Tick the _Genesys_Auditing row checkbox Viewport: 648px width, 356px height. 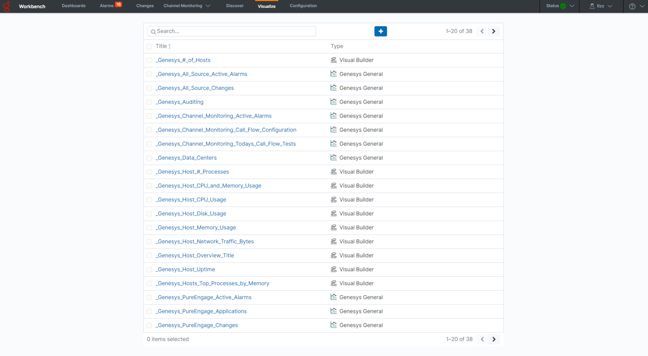[x=149, y=102]
